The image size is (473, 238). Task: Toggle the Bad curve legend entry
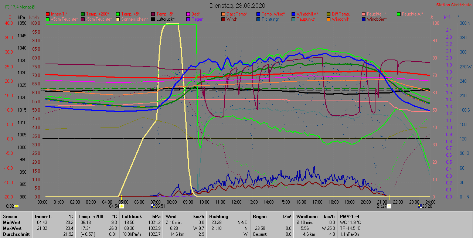pyautogui.click(x=194, y=14)
